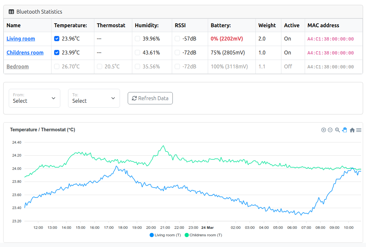
Task: Click the chart zoom out icon
Action: click(330, 130)
